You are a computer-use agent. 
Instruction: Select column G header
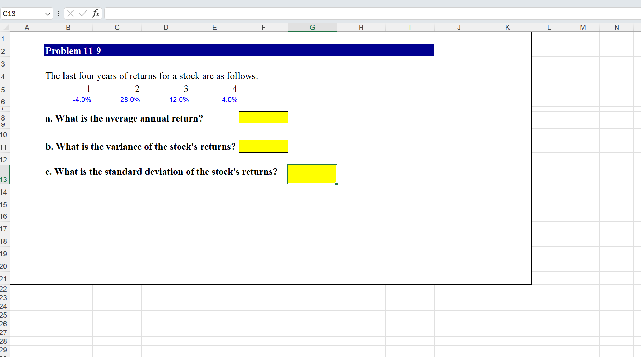[x=312, y=28]
